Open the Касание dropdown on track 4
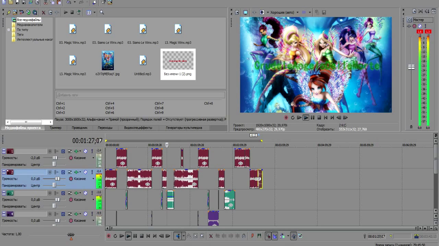Viewport: 439px width, 246px height. coord(93,220)
